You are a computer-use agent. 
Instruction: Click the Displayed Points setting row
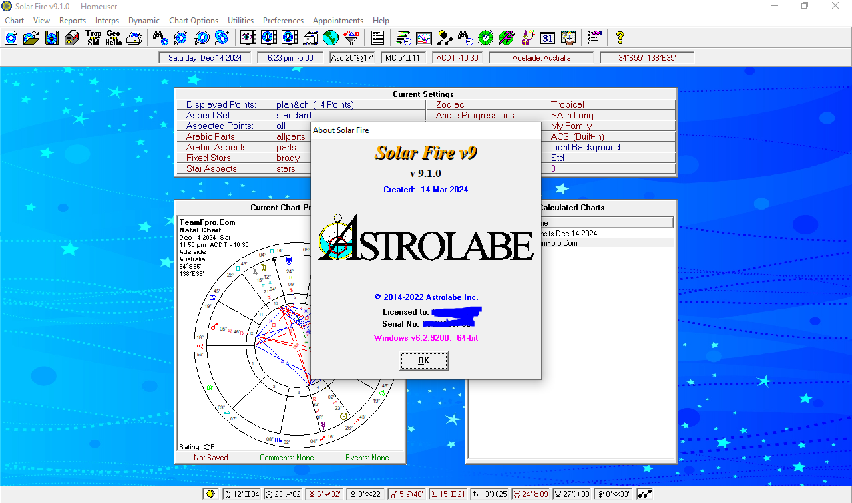pyautogui.click(x=302, y=104)
